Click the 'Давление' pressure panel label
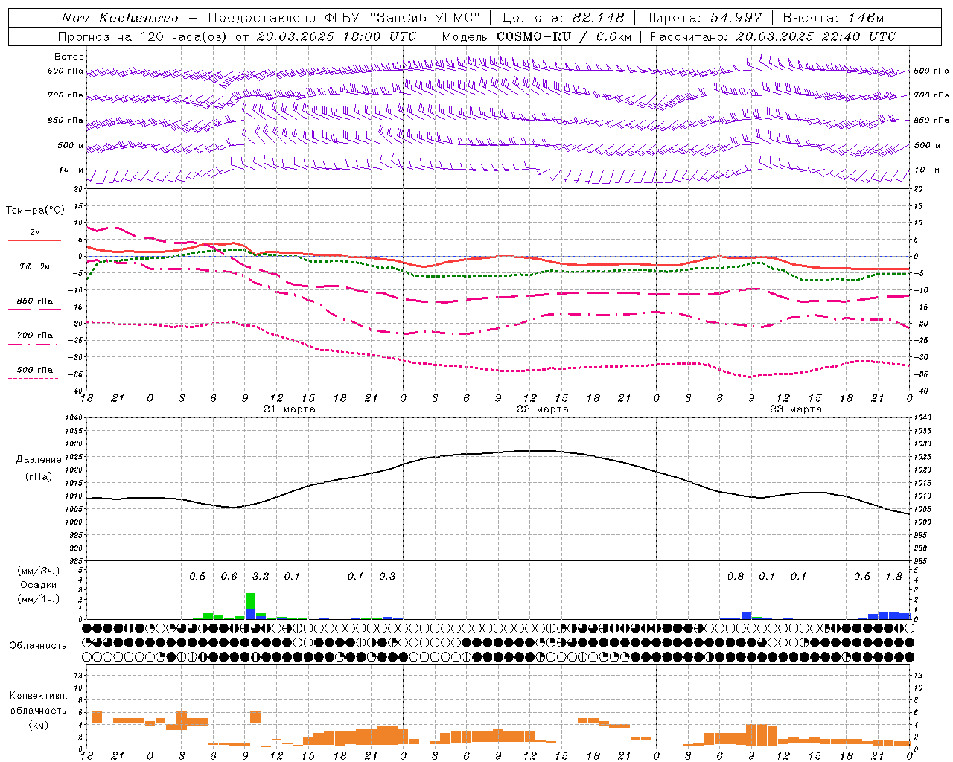953x762 pixels. tap(39, 460)
